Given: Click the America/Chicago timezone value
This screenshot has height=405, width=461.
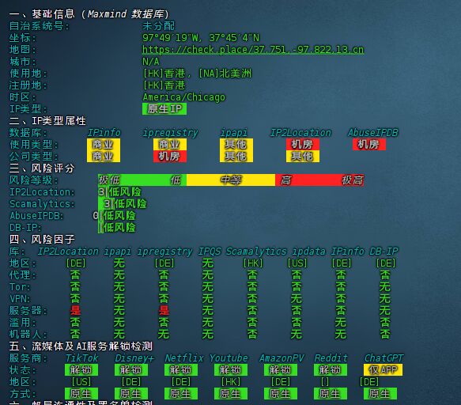Looking at the screenshot, I should [x=184, y=97].
